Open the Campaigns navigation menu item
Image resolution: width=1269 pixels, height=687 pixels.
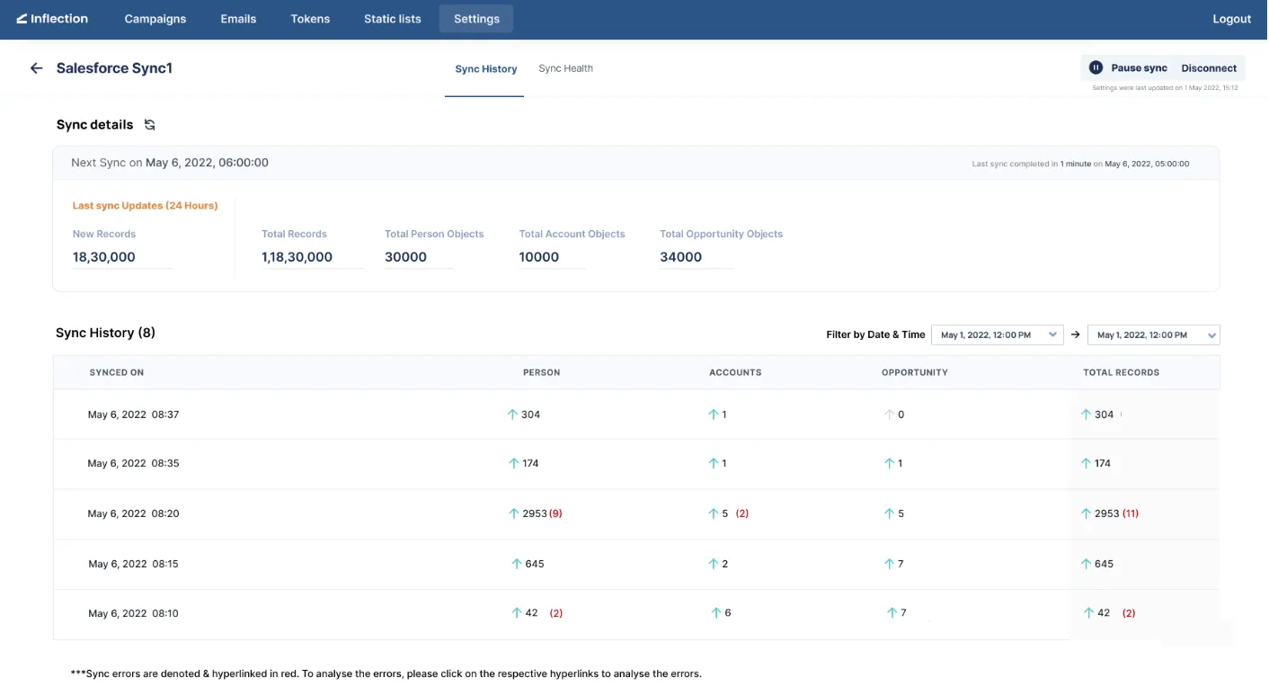click(x=155, y=18)
